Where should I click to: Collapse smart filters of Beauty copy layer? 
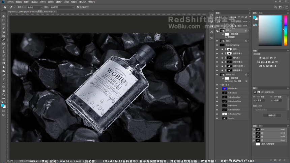pyautogui.click(x=248, y=75)
